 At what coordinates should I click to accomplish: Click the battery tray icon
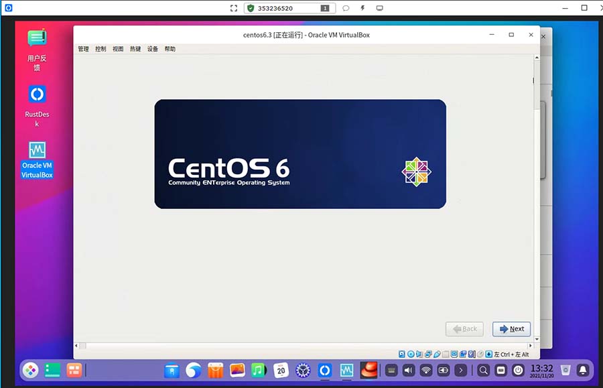pos(443,371)
